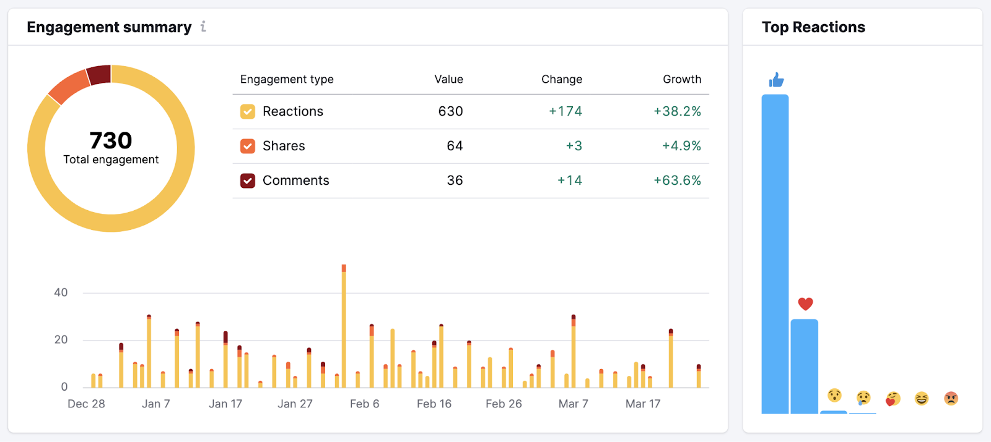Image resolution: width=991 pixels, height=442 pixels.
Task: Click the tallest blue Like reactions bar
Action: pos(775,253)
